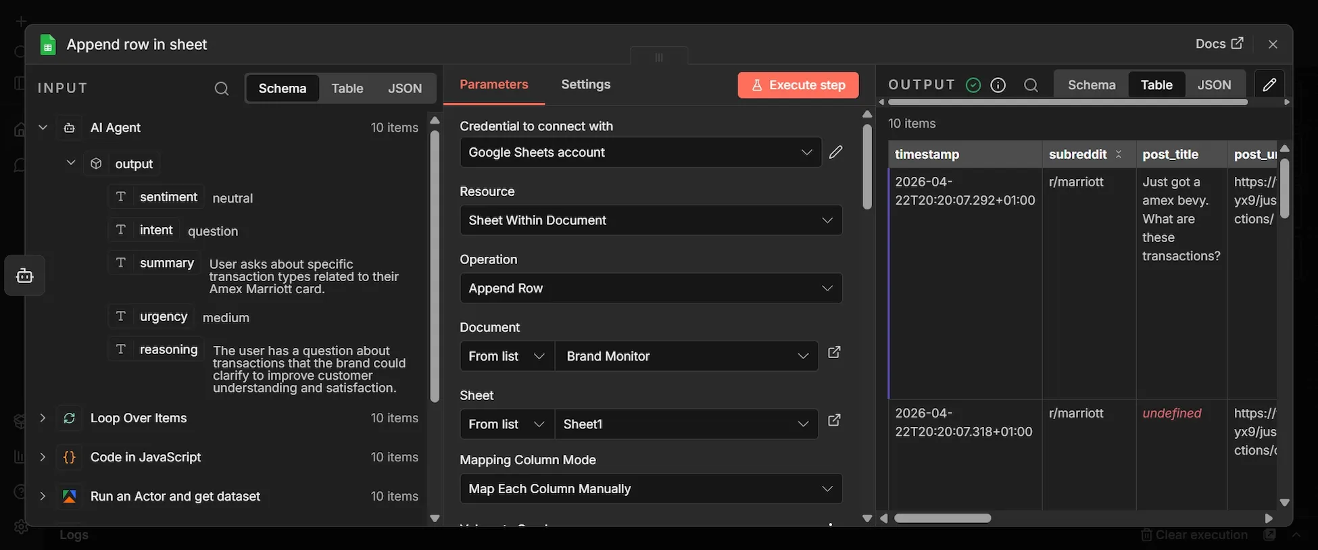The width and height of the screenshot is (1318, 550).
Task: Edit output with the pencil button
Action: coord(1269,85)
